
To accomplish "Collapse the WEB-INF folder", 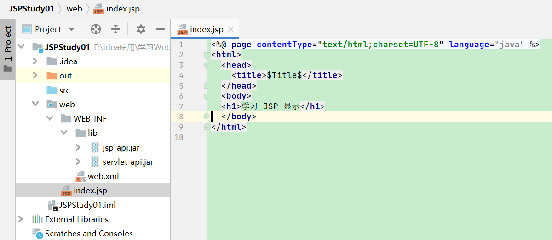I will (50, 118).
